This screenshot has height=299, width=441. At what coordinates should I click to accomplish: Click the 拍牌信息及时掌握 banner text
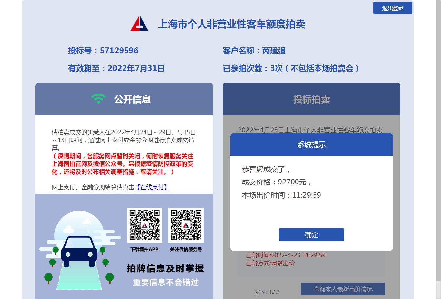pyautogui.click(x=165, y=268)
